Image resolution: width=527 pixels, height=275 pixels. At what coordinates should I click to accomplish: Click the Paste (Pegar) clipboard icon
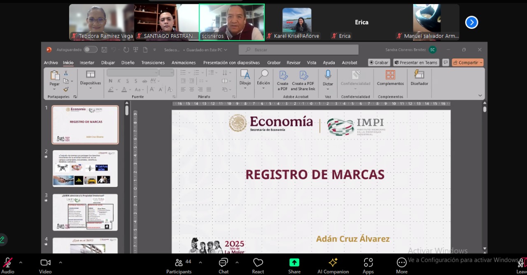click(x=55, y=75)
